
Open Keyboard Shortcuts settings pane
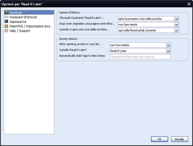tap(29, 17)
